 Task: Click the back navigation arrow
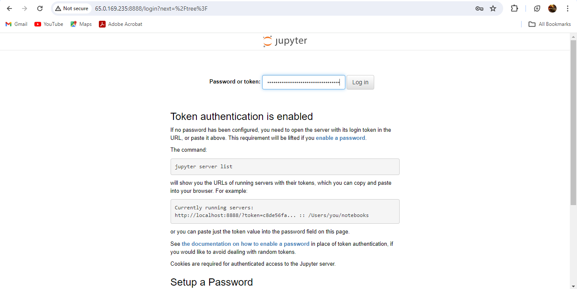9,8
